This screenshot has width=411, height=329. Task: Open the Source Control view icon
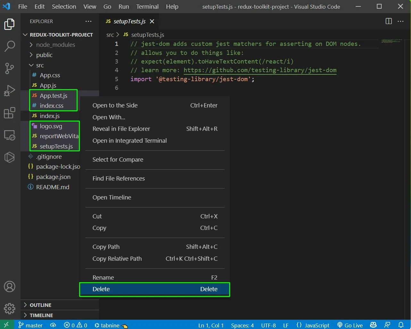(x=10, y=68)
